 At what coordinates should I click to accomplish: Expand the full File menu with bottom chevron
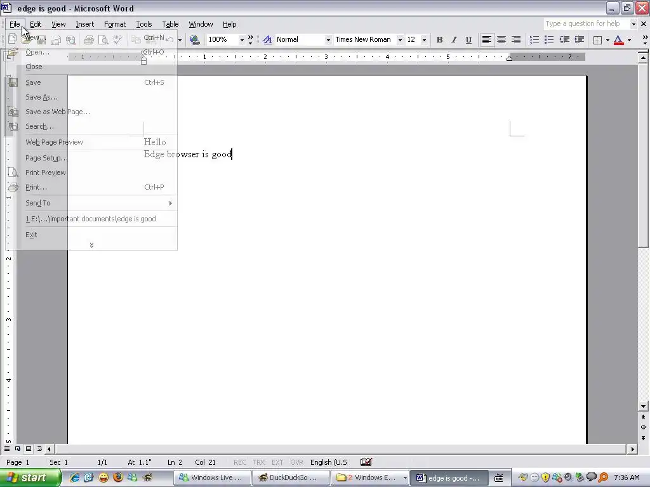(91, 245)
